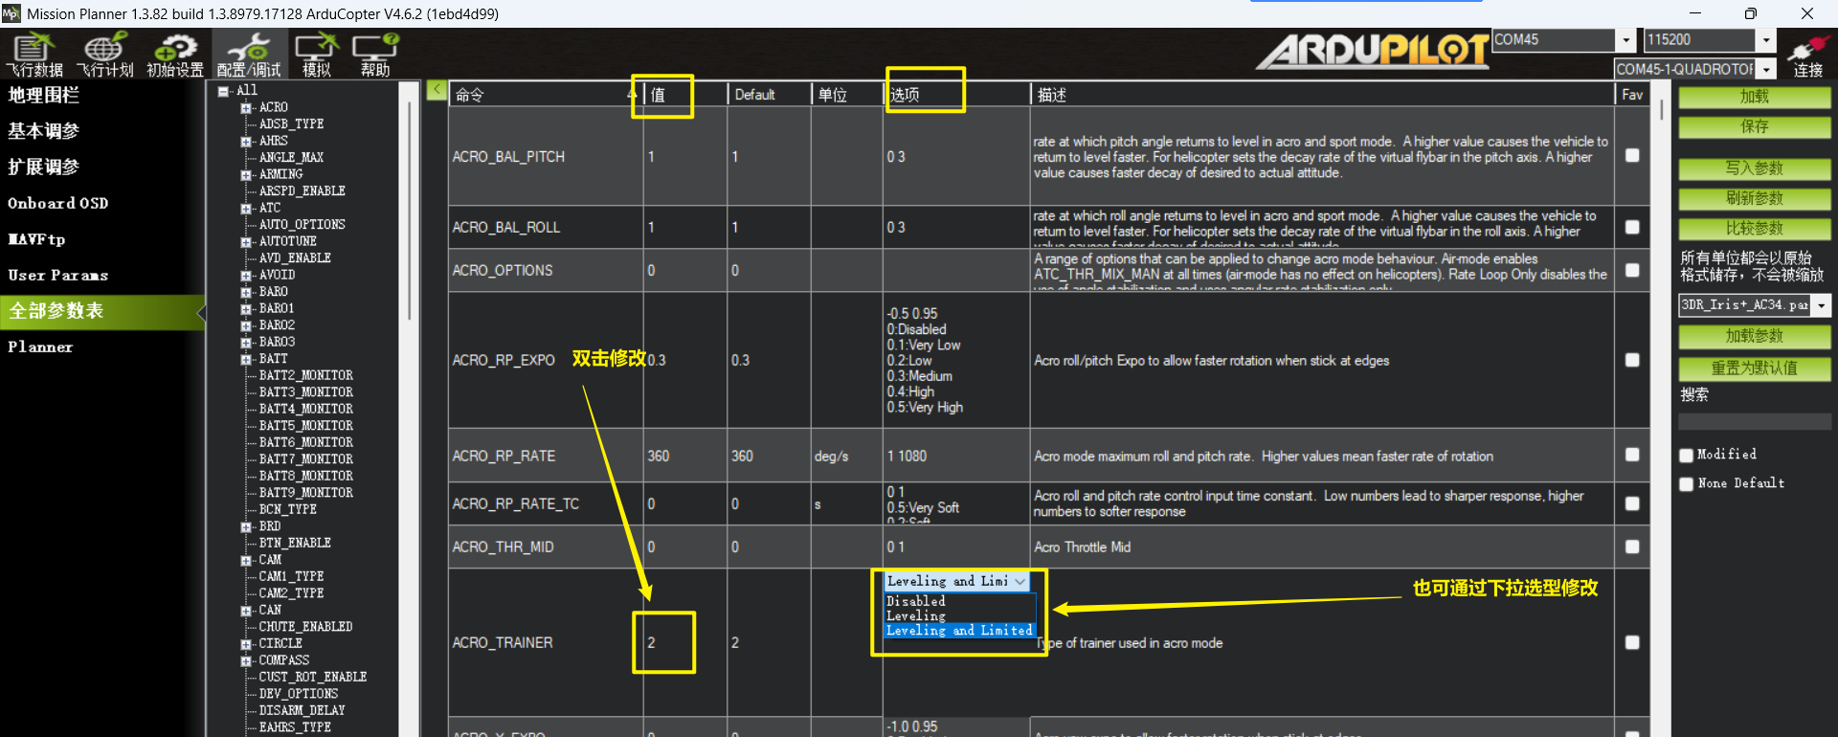The height and width of the screenshot is (737, 1838).
Task: Open the 飞行数据 flight data view
Action: 34,54
